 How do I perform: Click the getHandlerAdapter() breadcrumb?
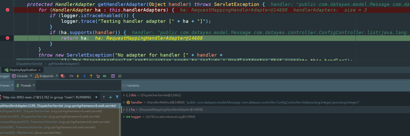(64, 64)
